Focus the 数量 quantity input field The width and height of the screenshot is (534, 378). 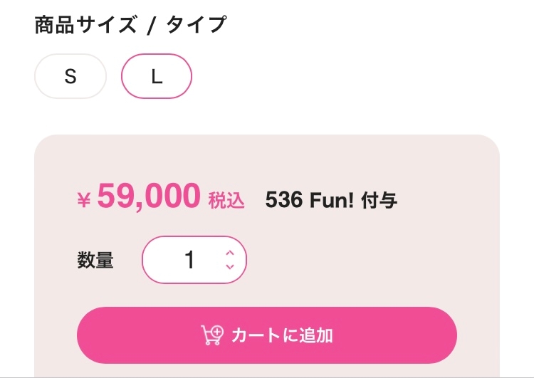(x=194, y=260)
